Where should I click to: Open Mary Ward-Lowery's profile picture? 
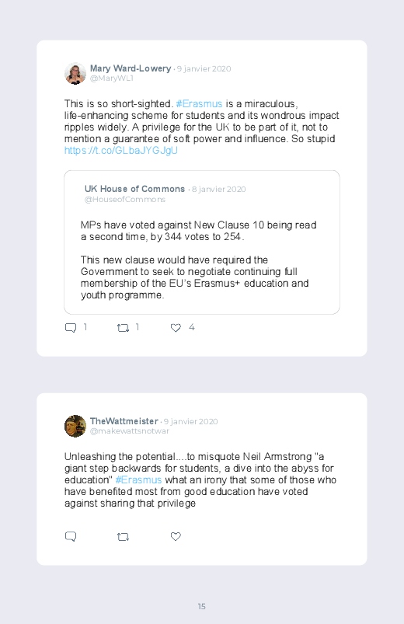[75, 74]
